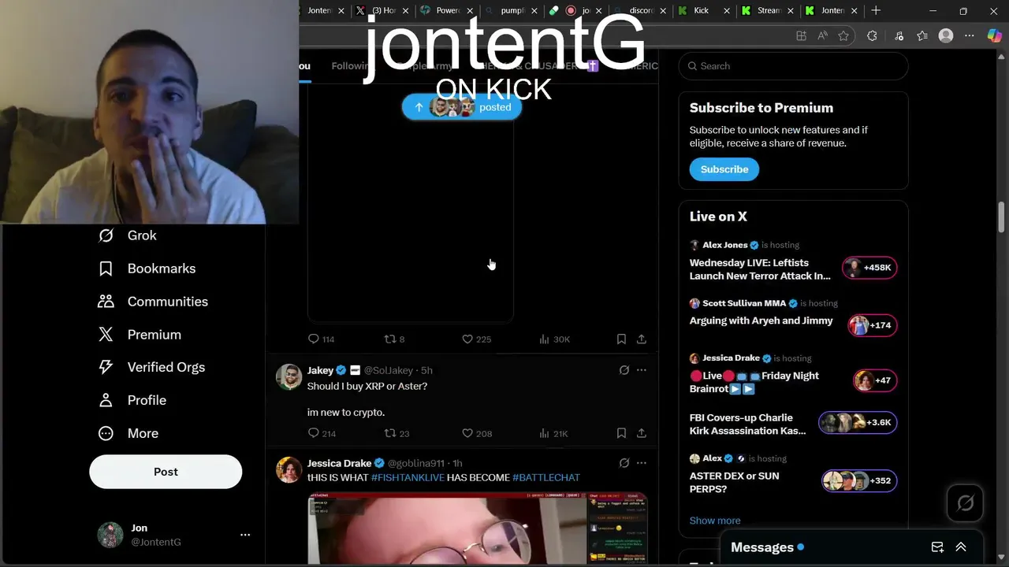The width and height of the screenshot is (1009, 567).
Task: Open a new browser tab
Action: point(876,10)
